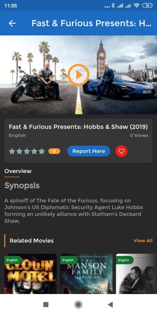The width and height of the screenshot is (157, 315).
Task: Open View All related movies
Action: [143, 241]
